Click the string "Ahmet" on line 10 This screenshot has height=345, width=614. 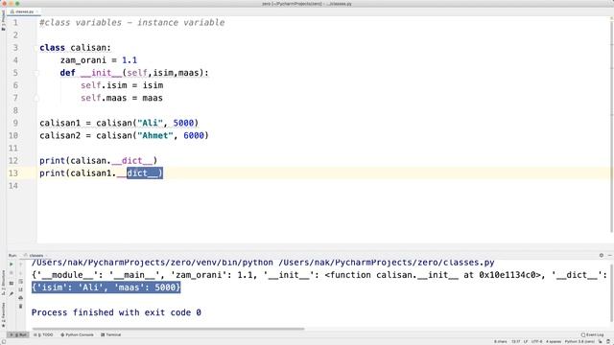click(155, 135)
